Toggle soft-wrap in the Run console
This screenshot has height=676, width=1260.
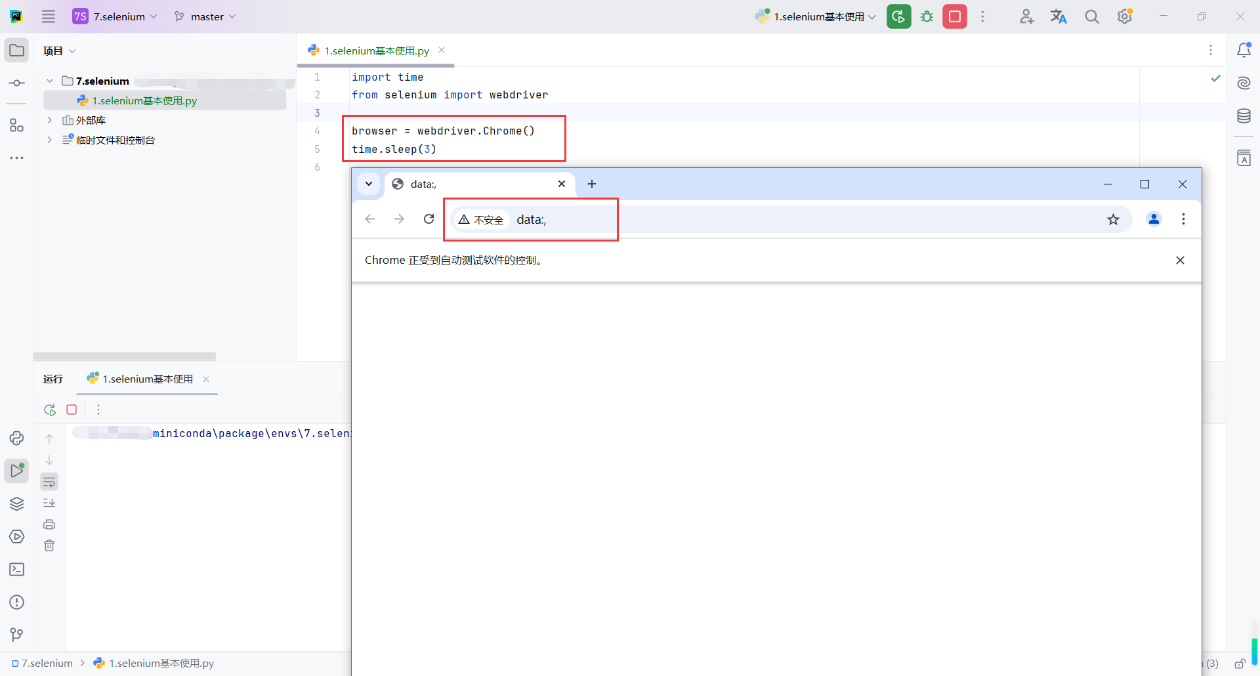[x=49, y=482]
